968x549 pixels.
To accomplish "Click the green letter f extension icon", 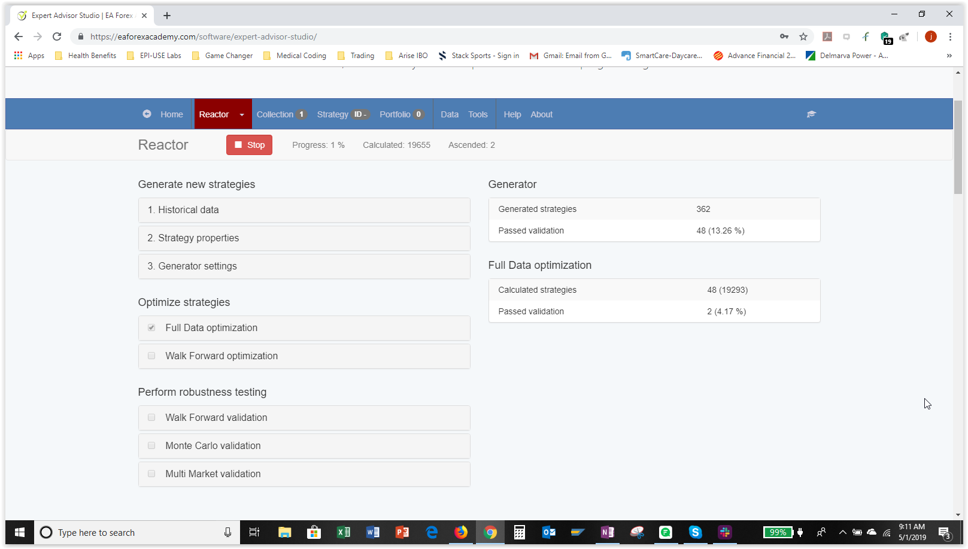I will 866,37.
